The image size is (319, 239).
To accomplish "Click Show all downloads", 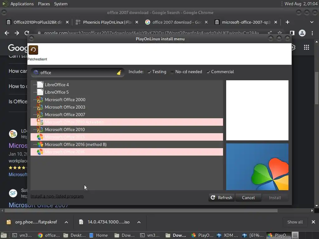I will [x=295, y=222].
